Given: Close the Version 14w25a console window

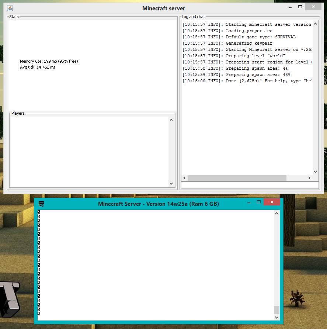Looking at the screenshot, I should click(272, 202).
